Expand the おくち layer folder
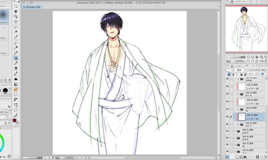 [238, 94]
